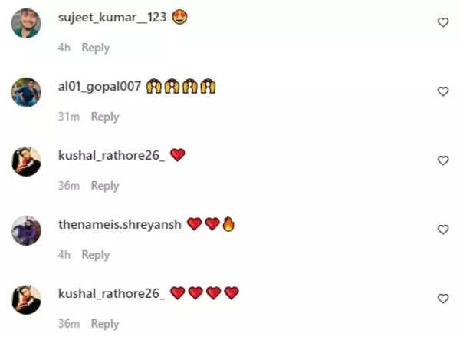Like kushal_rathore26_'s four hearts comment
Screen dimensions: 460x337
[x=443, y=299]
